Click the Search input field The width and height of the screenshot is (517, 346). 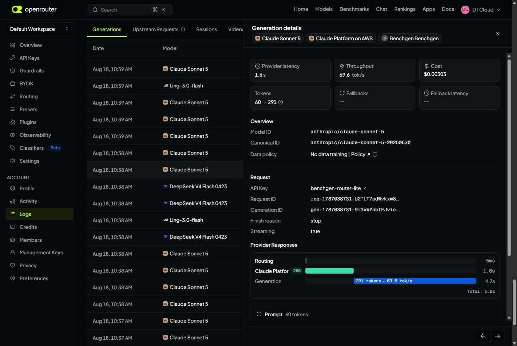(x=130, y=10)
